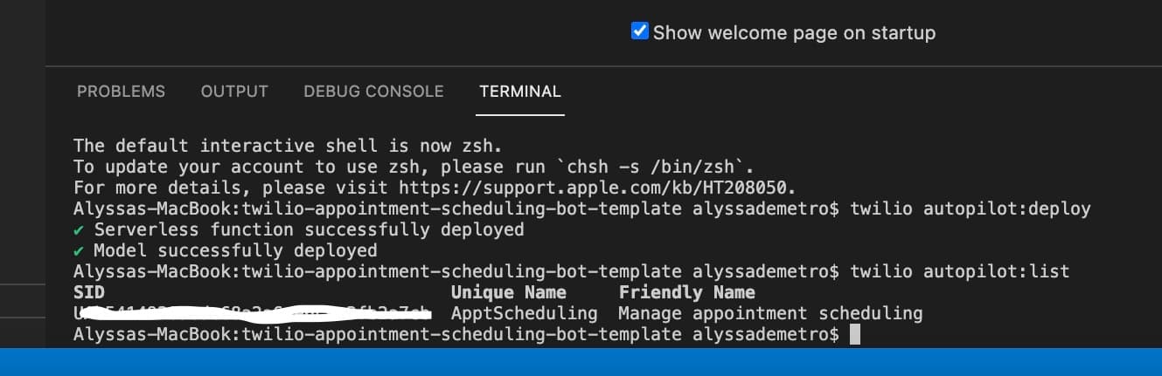This screenshot has height=376, width=1162.
Task: Click the redacted SID value in the terminal
Action: pyautogui.click(x=253, y=313)
